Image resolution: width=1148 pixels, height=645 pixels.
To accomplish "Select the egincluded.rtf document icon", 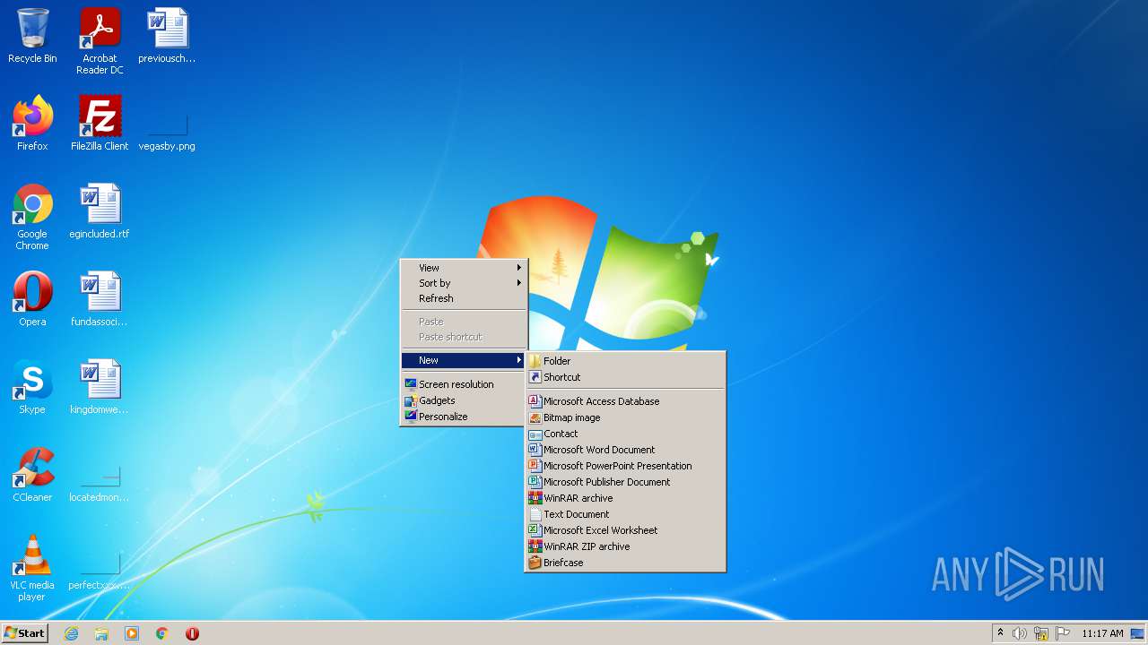I will tap(100, 211).
